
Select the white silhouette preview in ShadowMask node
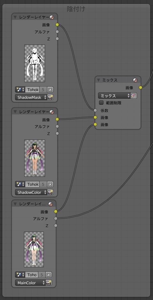coord(35,63)
